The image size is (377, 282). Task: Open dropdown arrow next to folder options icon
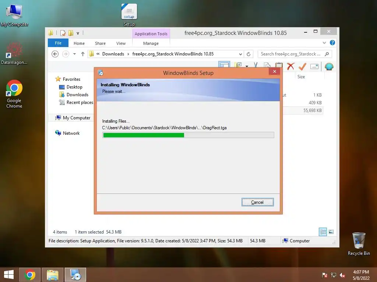247,66
